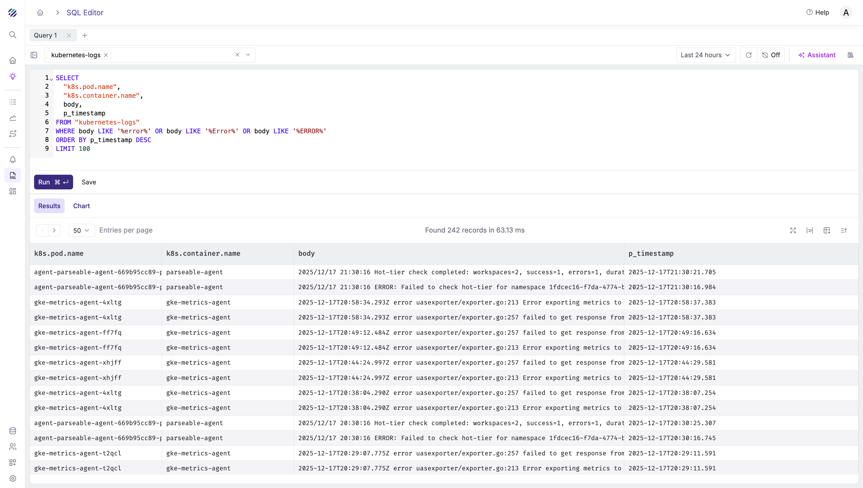Click the storage database icon in sidebar
This screenshot has height=488, width=863.
click(12, 431)
